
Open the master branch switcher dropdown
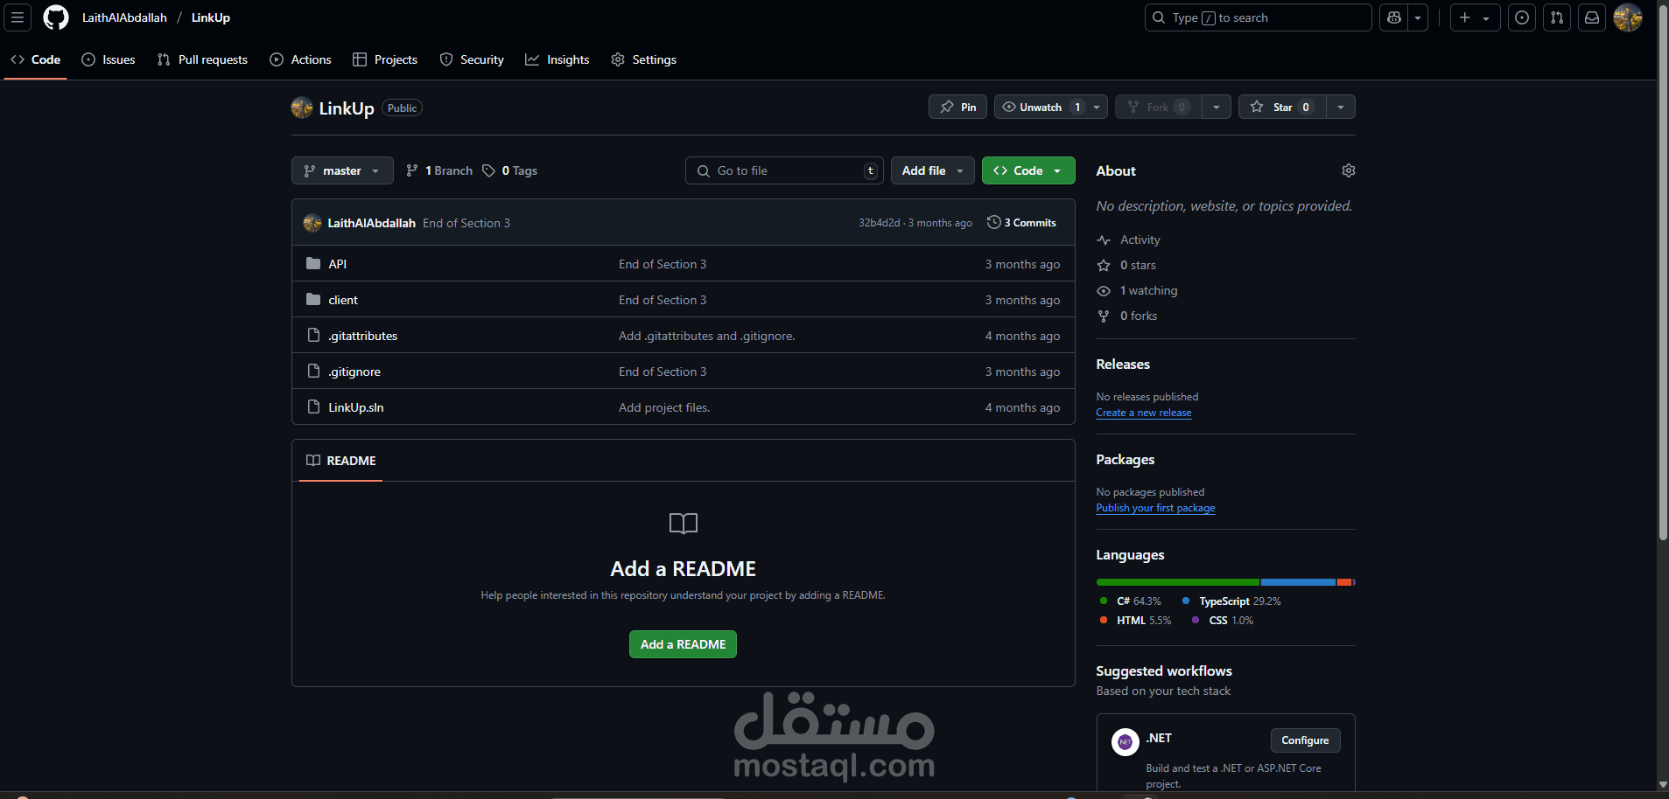point(342,170)
